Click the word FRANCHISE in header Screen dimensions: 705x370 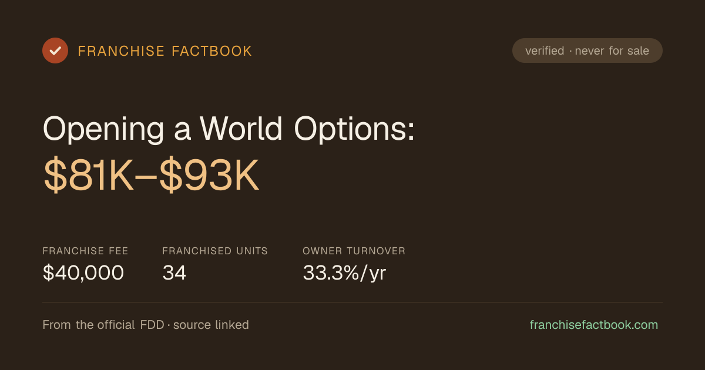coord(121,51)
